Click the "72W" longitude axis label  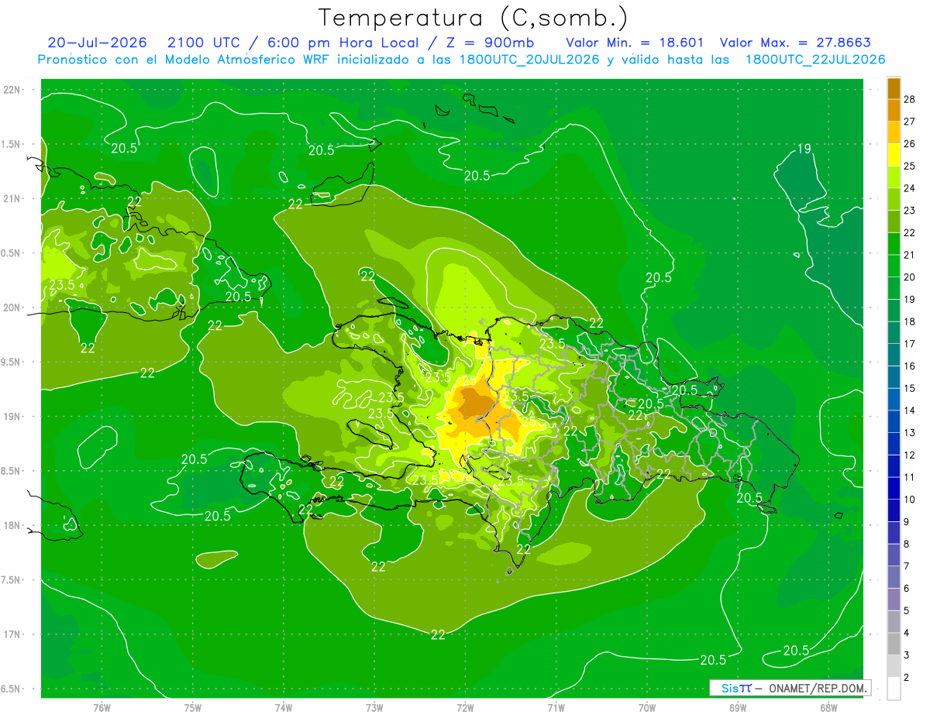pyautogui.click(x=465, y=708)
